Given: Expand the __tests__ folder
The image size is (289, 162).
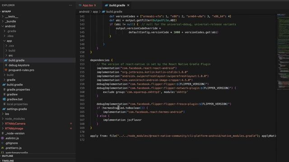Looking at the screenshot, I should pyautogui.click(x=11, y=17).
